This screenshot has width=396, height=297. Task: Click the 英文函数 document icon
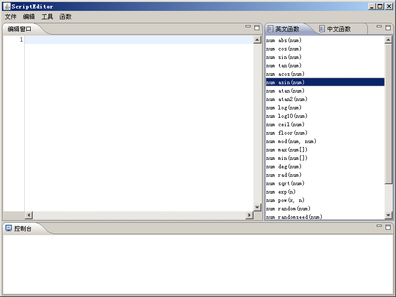270,29
